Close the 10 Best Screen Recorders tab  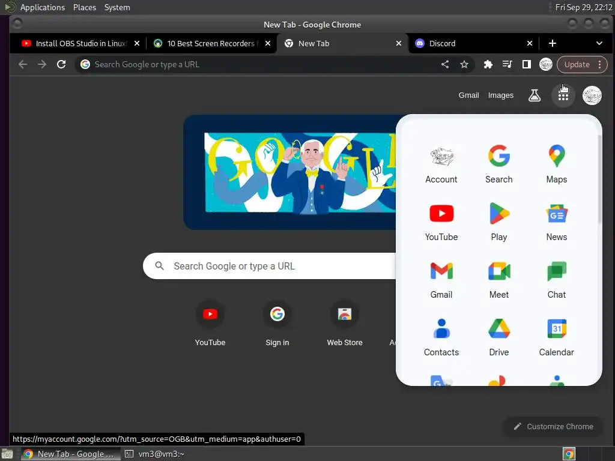pyautogui.click(x=267, y=43)
